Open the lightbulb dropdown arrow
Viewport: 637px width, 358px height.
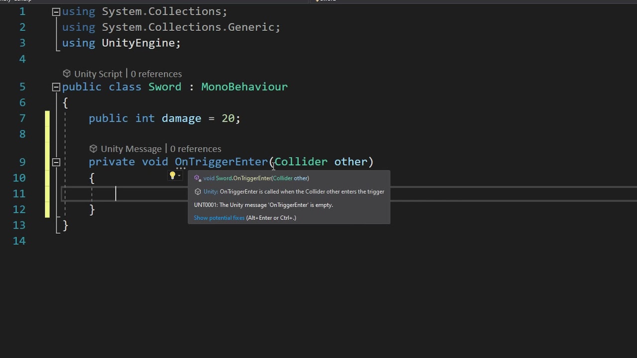(x=179, y=176)
